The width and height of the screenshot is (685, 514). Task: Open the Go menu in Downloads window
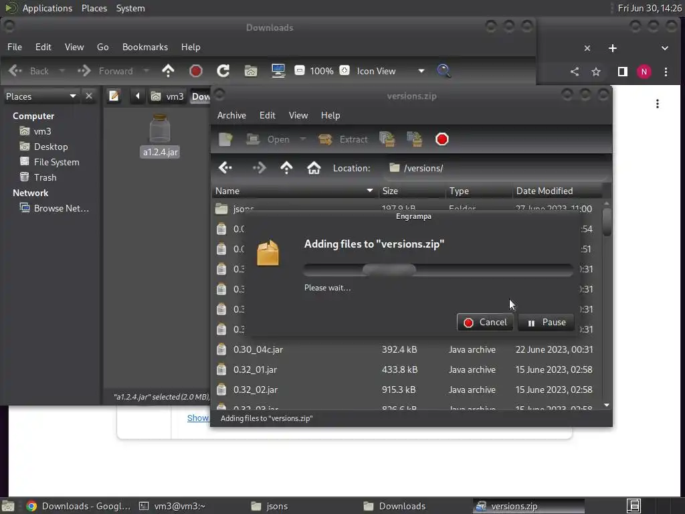(x=102, y=48)
